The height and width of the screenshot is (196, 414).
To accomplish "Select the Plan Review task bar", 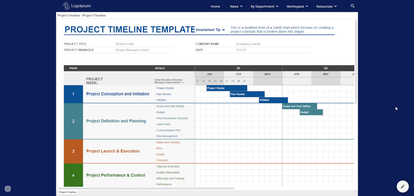I will pyautogui.click(x=247, y=94).
